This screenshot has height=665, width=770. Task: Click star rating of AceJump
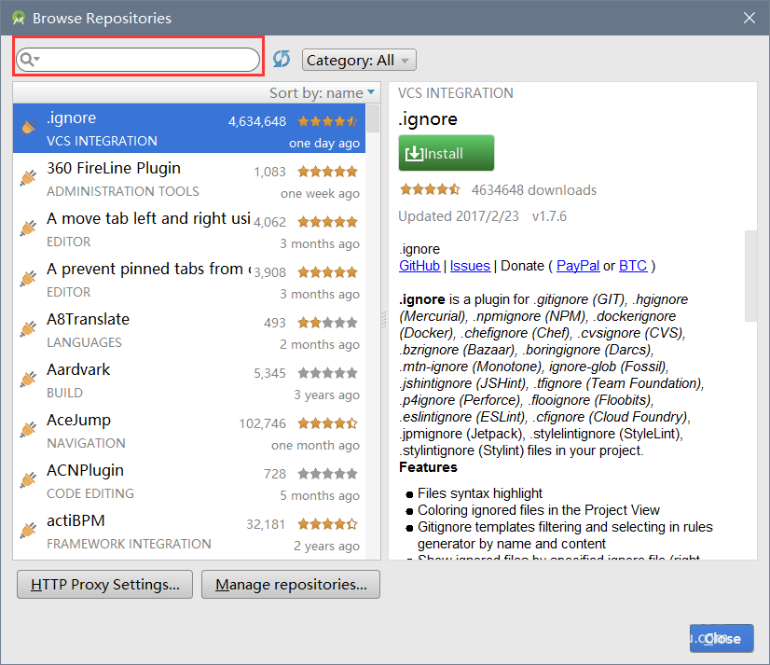click(327, 423)
